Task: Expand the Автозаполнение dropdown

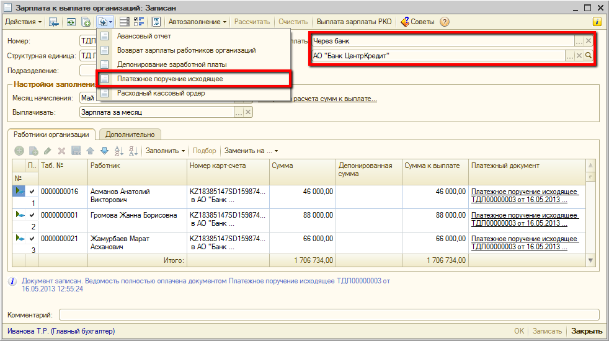Action: coord(198,22)
